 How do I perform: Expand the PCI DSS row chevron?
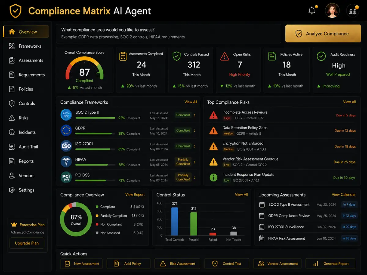pyautogui.click(x=195, y=178)
